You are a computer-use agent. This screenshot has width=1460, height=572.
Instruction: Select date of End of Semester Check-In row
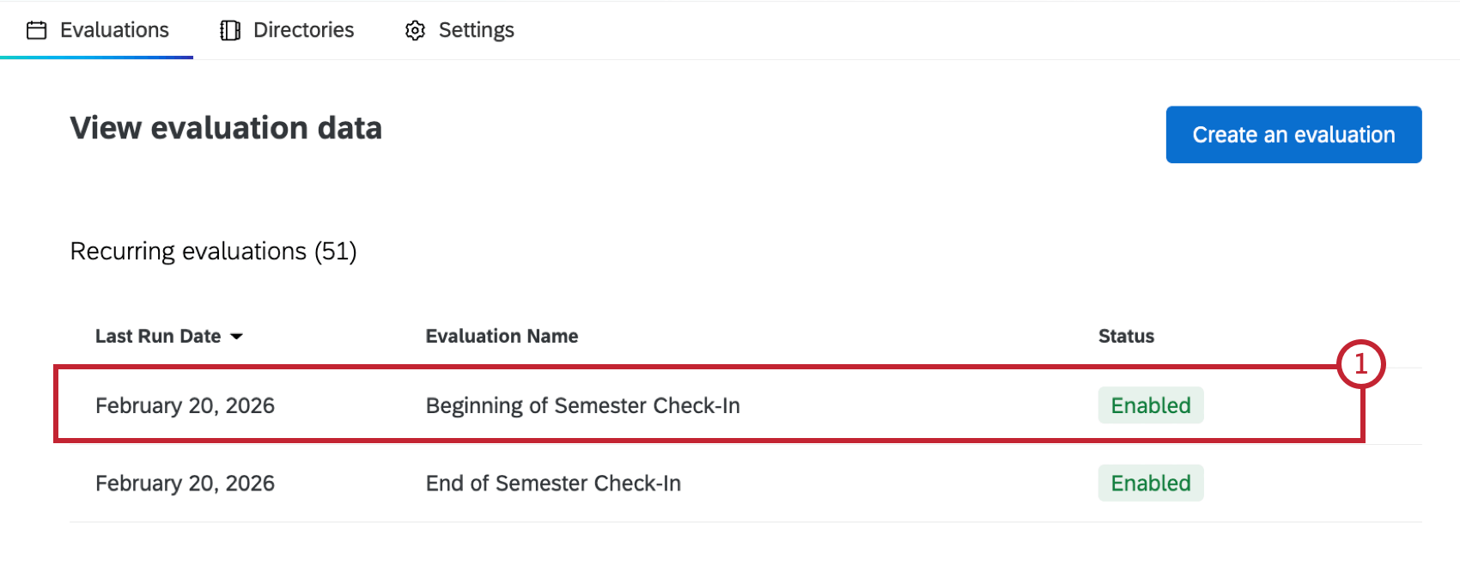185,484
